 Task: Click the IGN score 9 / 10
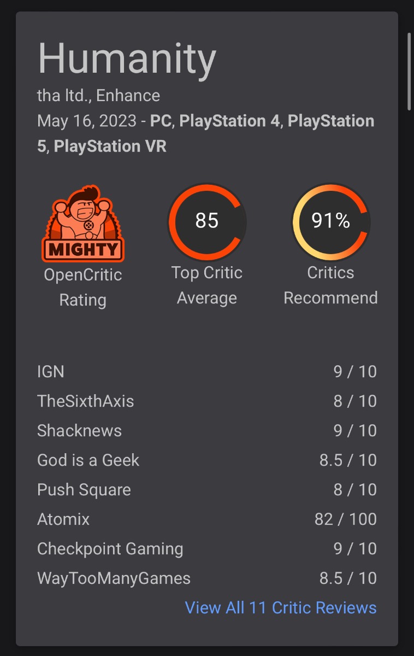click(x=355, y=372)
